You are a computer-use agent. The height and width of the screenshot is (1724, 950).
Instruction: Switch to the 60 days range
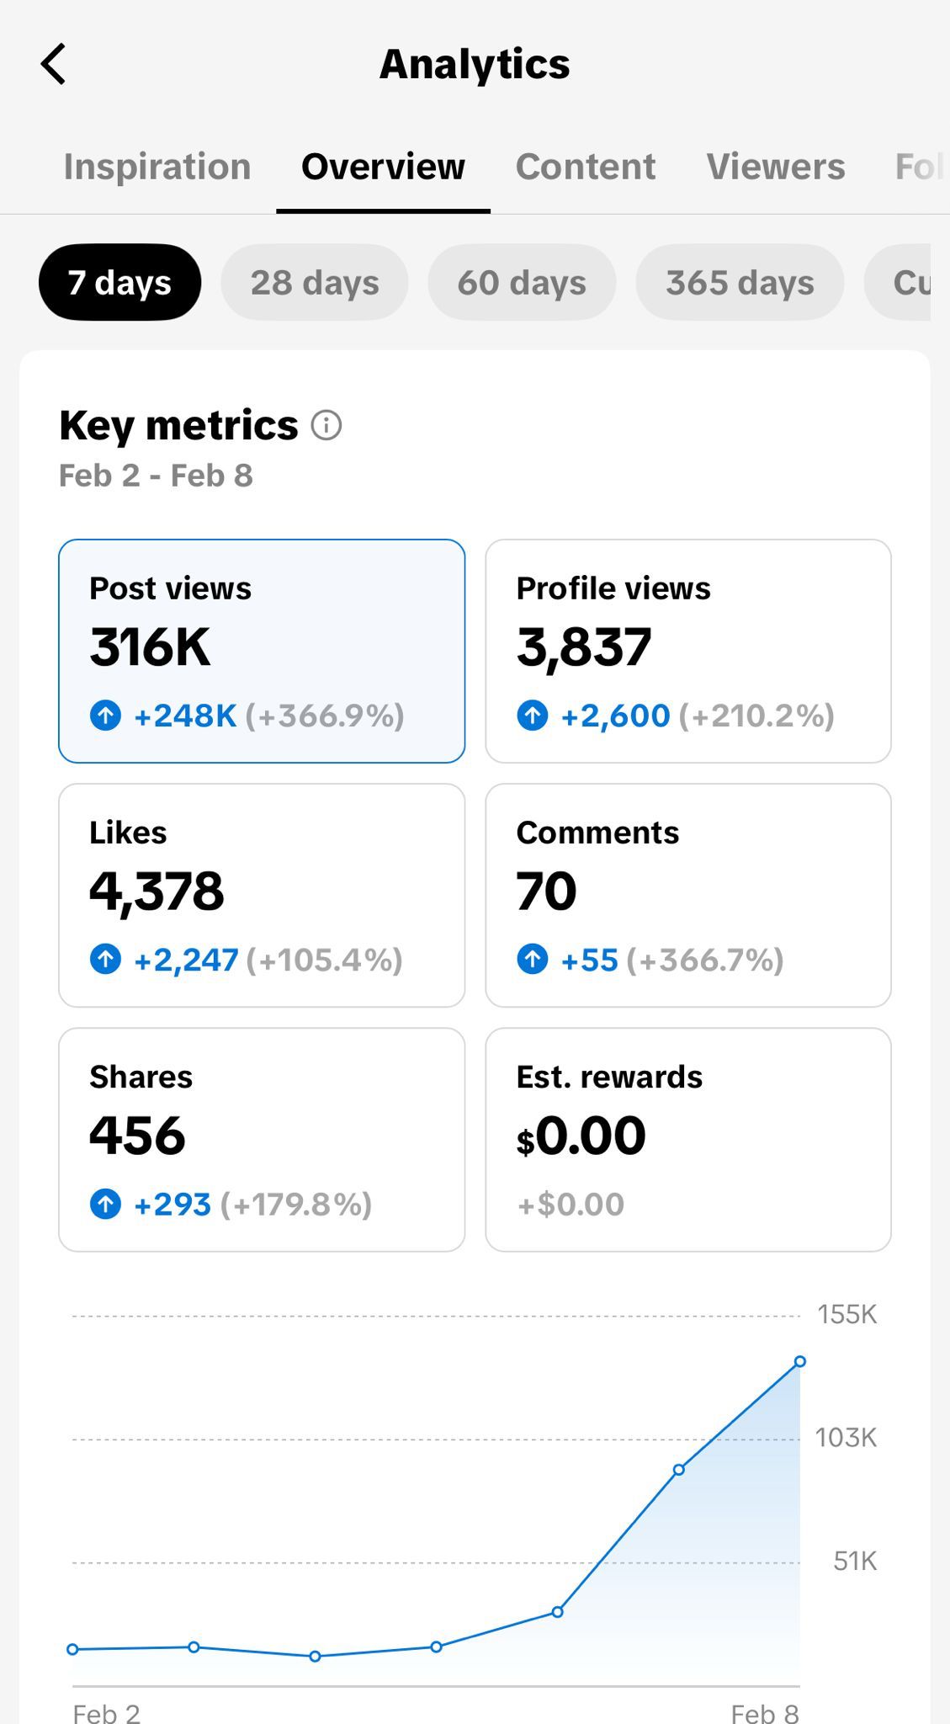(522, 283)
